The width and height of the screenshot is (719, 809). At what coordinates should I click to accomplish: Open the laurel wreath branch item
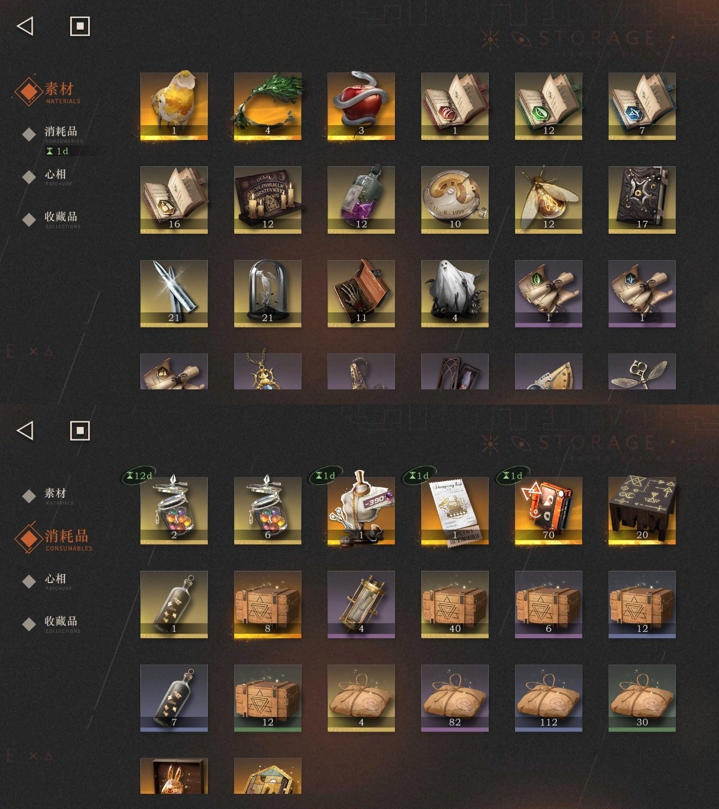click(267, 106)
